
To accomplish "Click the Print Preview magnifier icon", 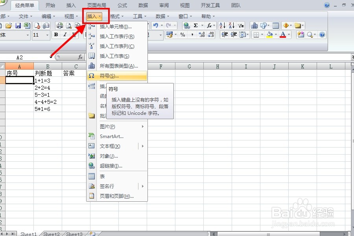I will (69, 26).
